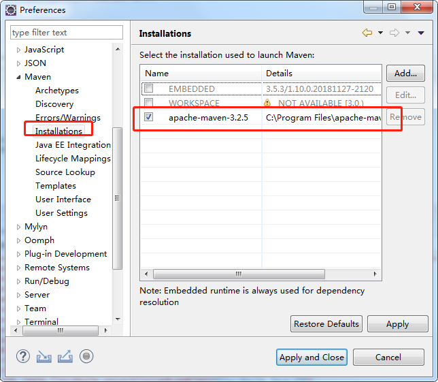Click the Name column header
The height and width of the screenshot is (382, 438).
pos(201,74)
